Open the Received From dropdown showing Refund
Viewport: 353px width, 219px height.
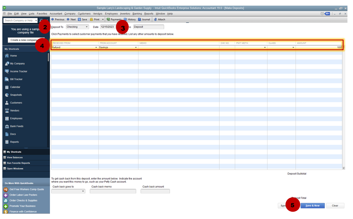tap(96, 48)
